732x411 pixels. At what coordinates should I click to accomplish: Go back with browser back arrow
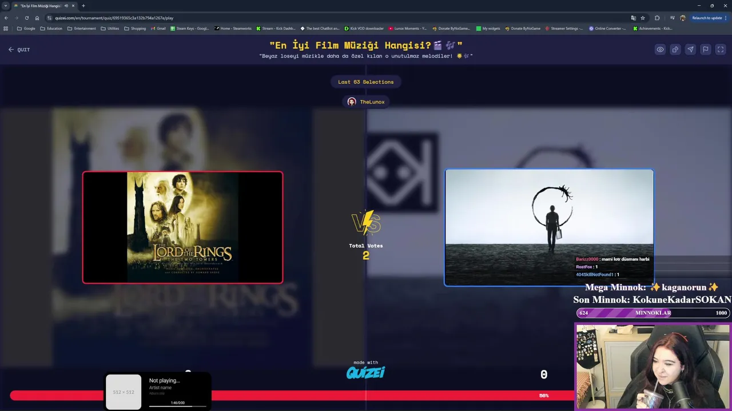(x=6, y=18)
